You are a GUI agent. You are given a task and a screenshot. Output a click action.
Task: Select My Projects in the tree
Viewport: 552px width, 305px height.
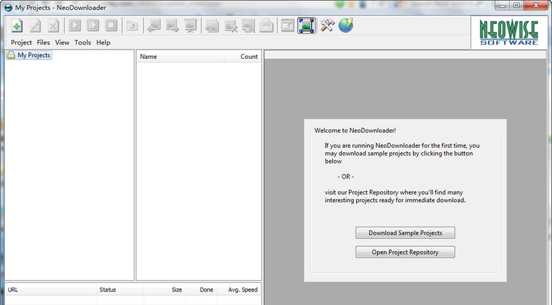[29, 55]
